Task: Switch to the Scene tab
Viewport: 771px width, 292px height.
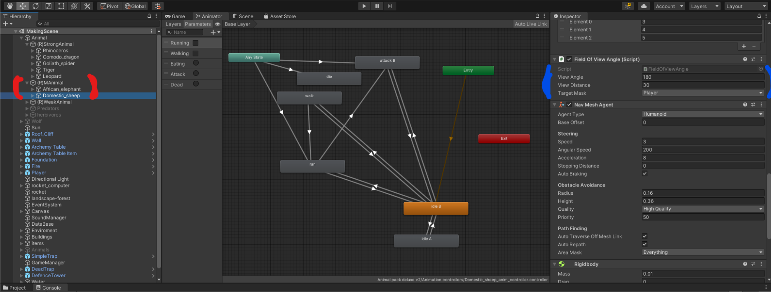Action: tap(243, 16)
